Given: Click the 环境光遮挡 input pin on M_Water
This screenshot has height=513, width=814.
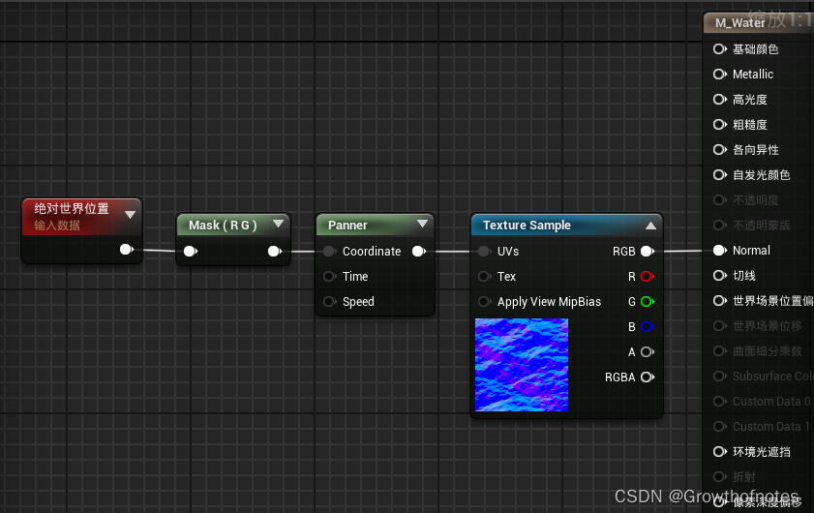Looking at the screenshot, I should pyautogui.click(x=719, y=452).
